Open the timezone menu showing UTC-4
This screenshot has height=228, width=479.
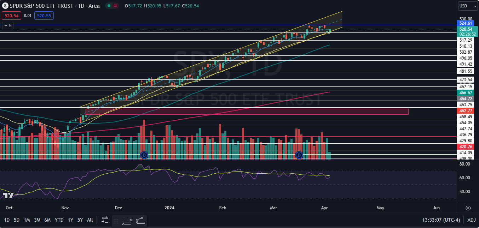pyautogui.click(x=441, y=220)
